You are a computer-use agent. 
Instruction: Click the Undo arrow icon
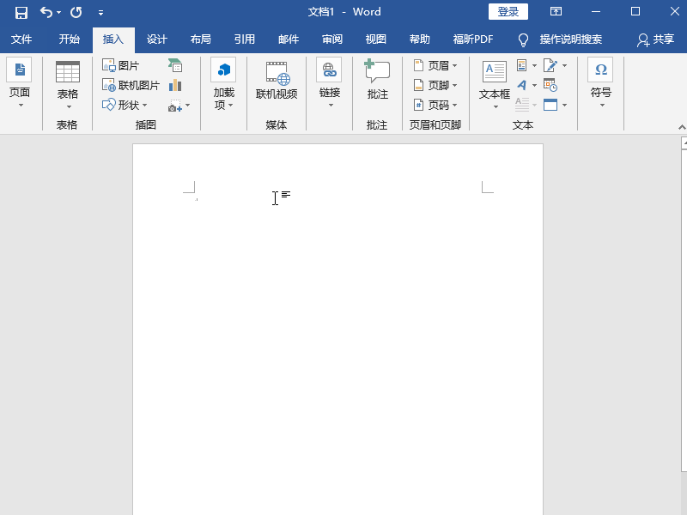click(x=46, y=12)
